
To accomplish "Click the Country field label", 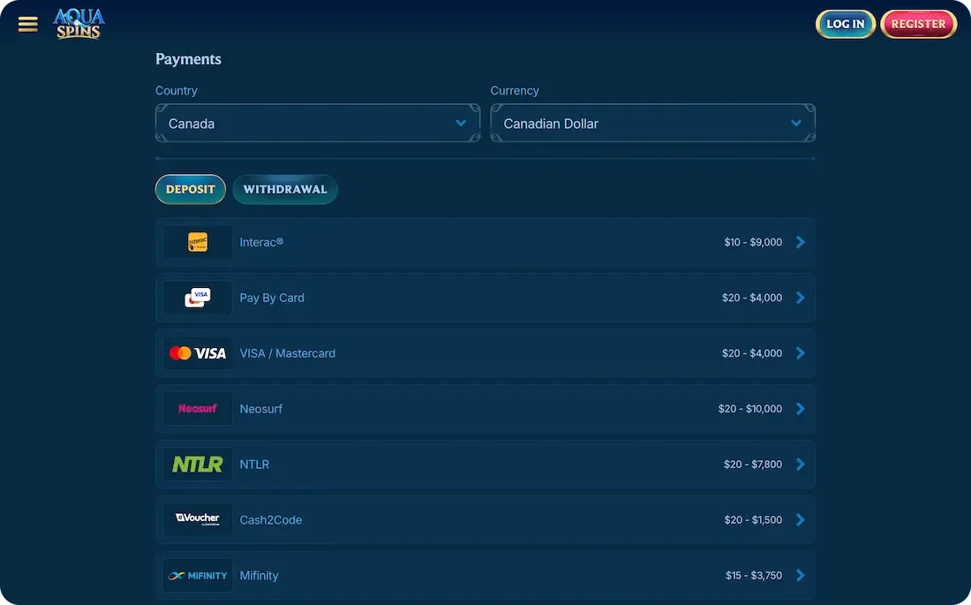I will (x=177, y=90).
